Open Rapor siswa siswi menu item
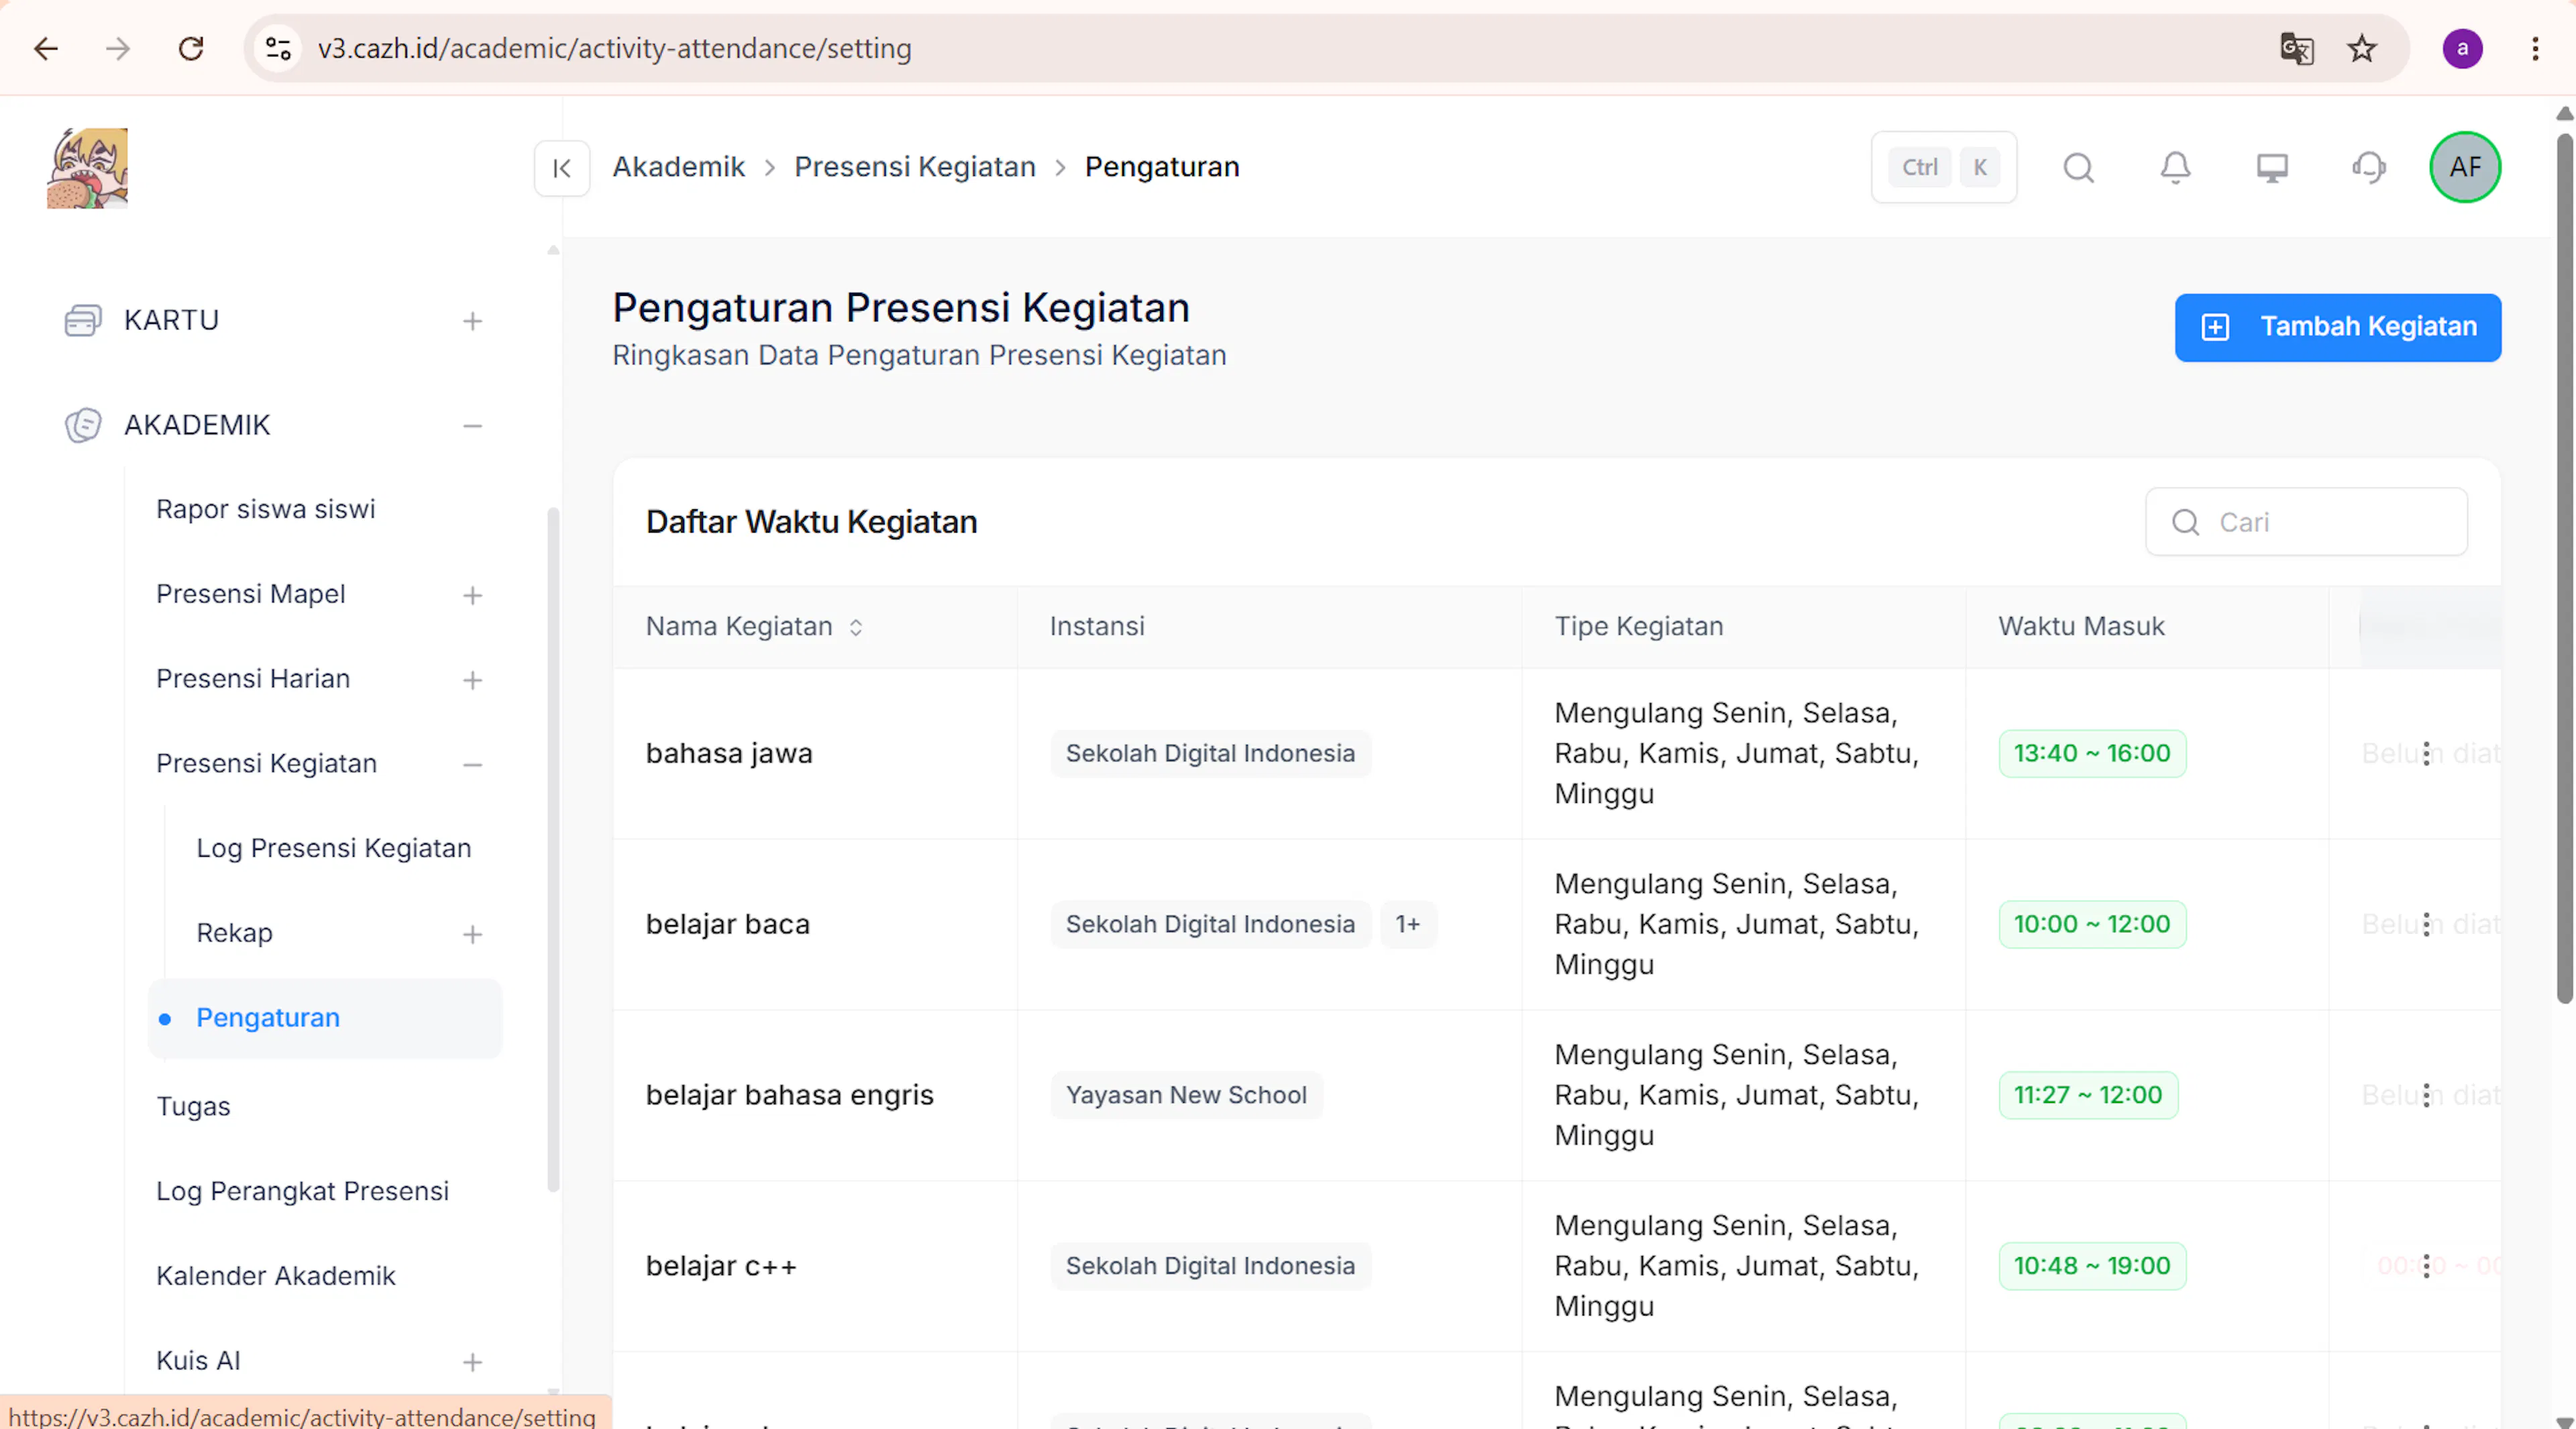 pos(266,509)
